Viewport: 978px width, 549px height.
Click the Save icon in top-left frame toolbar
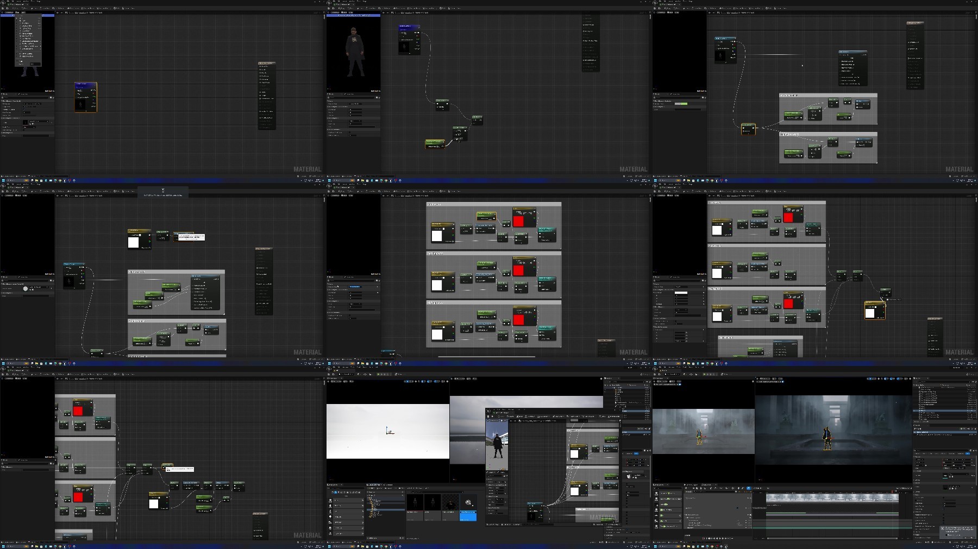tap(3, 8)
